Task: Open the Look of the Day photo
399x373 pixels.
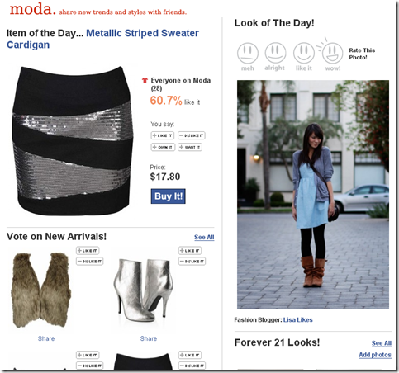Action: click(x=313, y=194)
